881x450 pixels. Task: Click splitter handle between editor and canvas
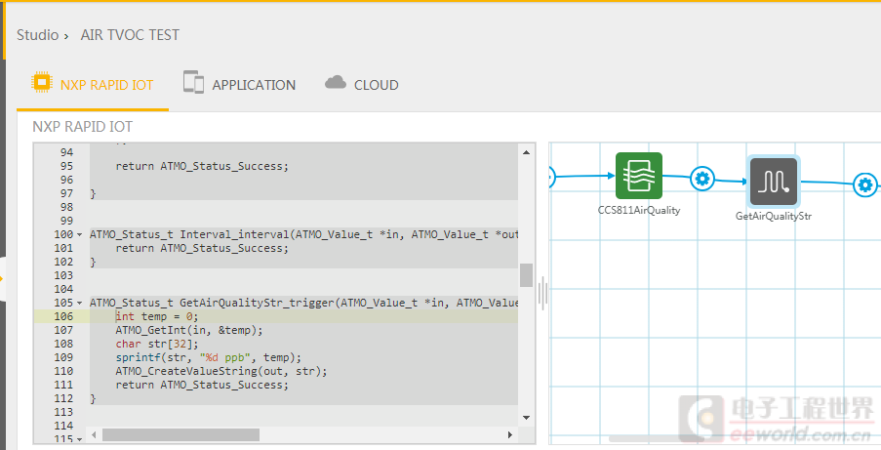(x=542, y=293)
